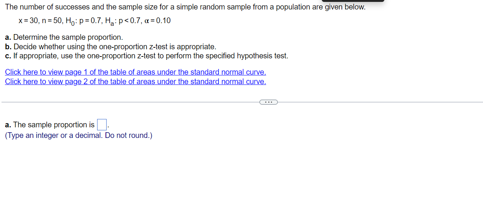The image size is (483, 205).
Task: Click the dark bar at the top edge
Action: point(353,1)
